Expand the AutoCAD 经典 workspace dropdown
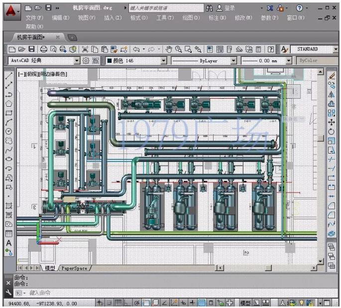 [77, 61]
